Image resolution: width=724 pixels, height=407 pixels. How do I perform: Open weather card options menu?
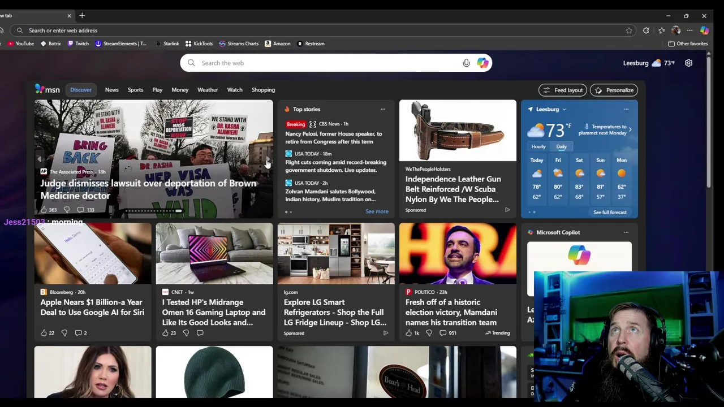626,109
